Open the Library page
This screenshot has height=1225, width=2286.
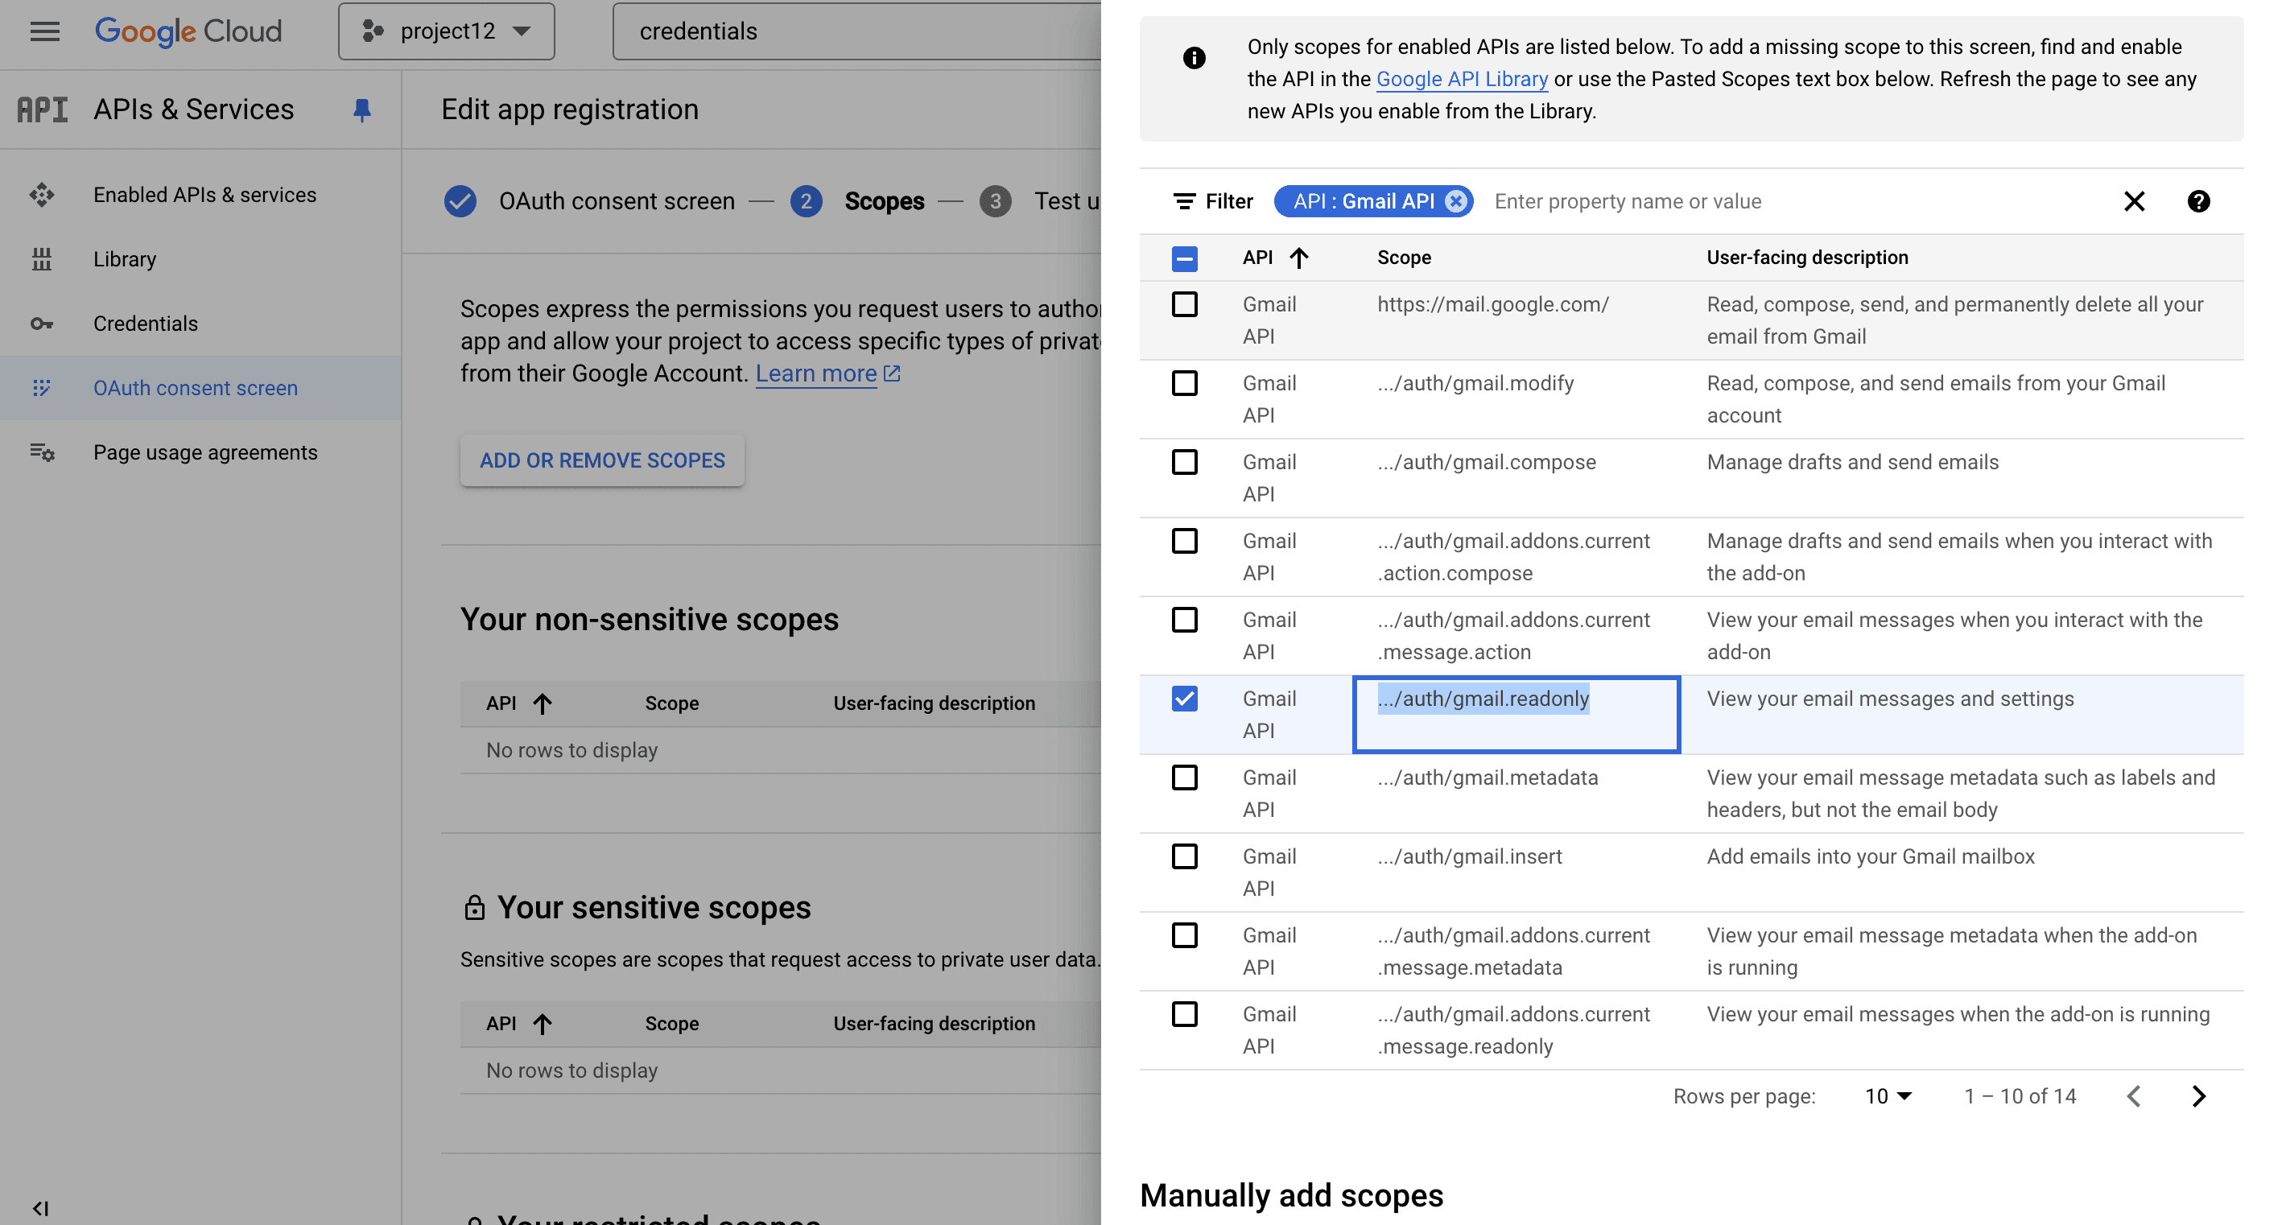[x=125, y=259]
